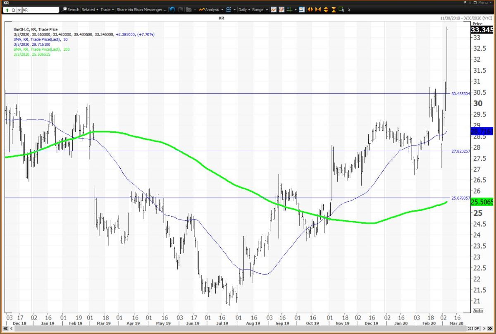Click Share via Eikon Messenger

click(141, 10)
